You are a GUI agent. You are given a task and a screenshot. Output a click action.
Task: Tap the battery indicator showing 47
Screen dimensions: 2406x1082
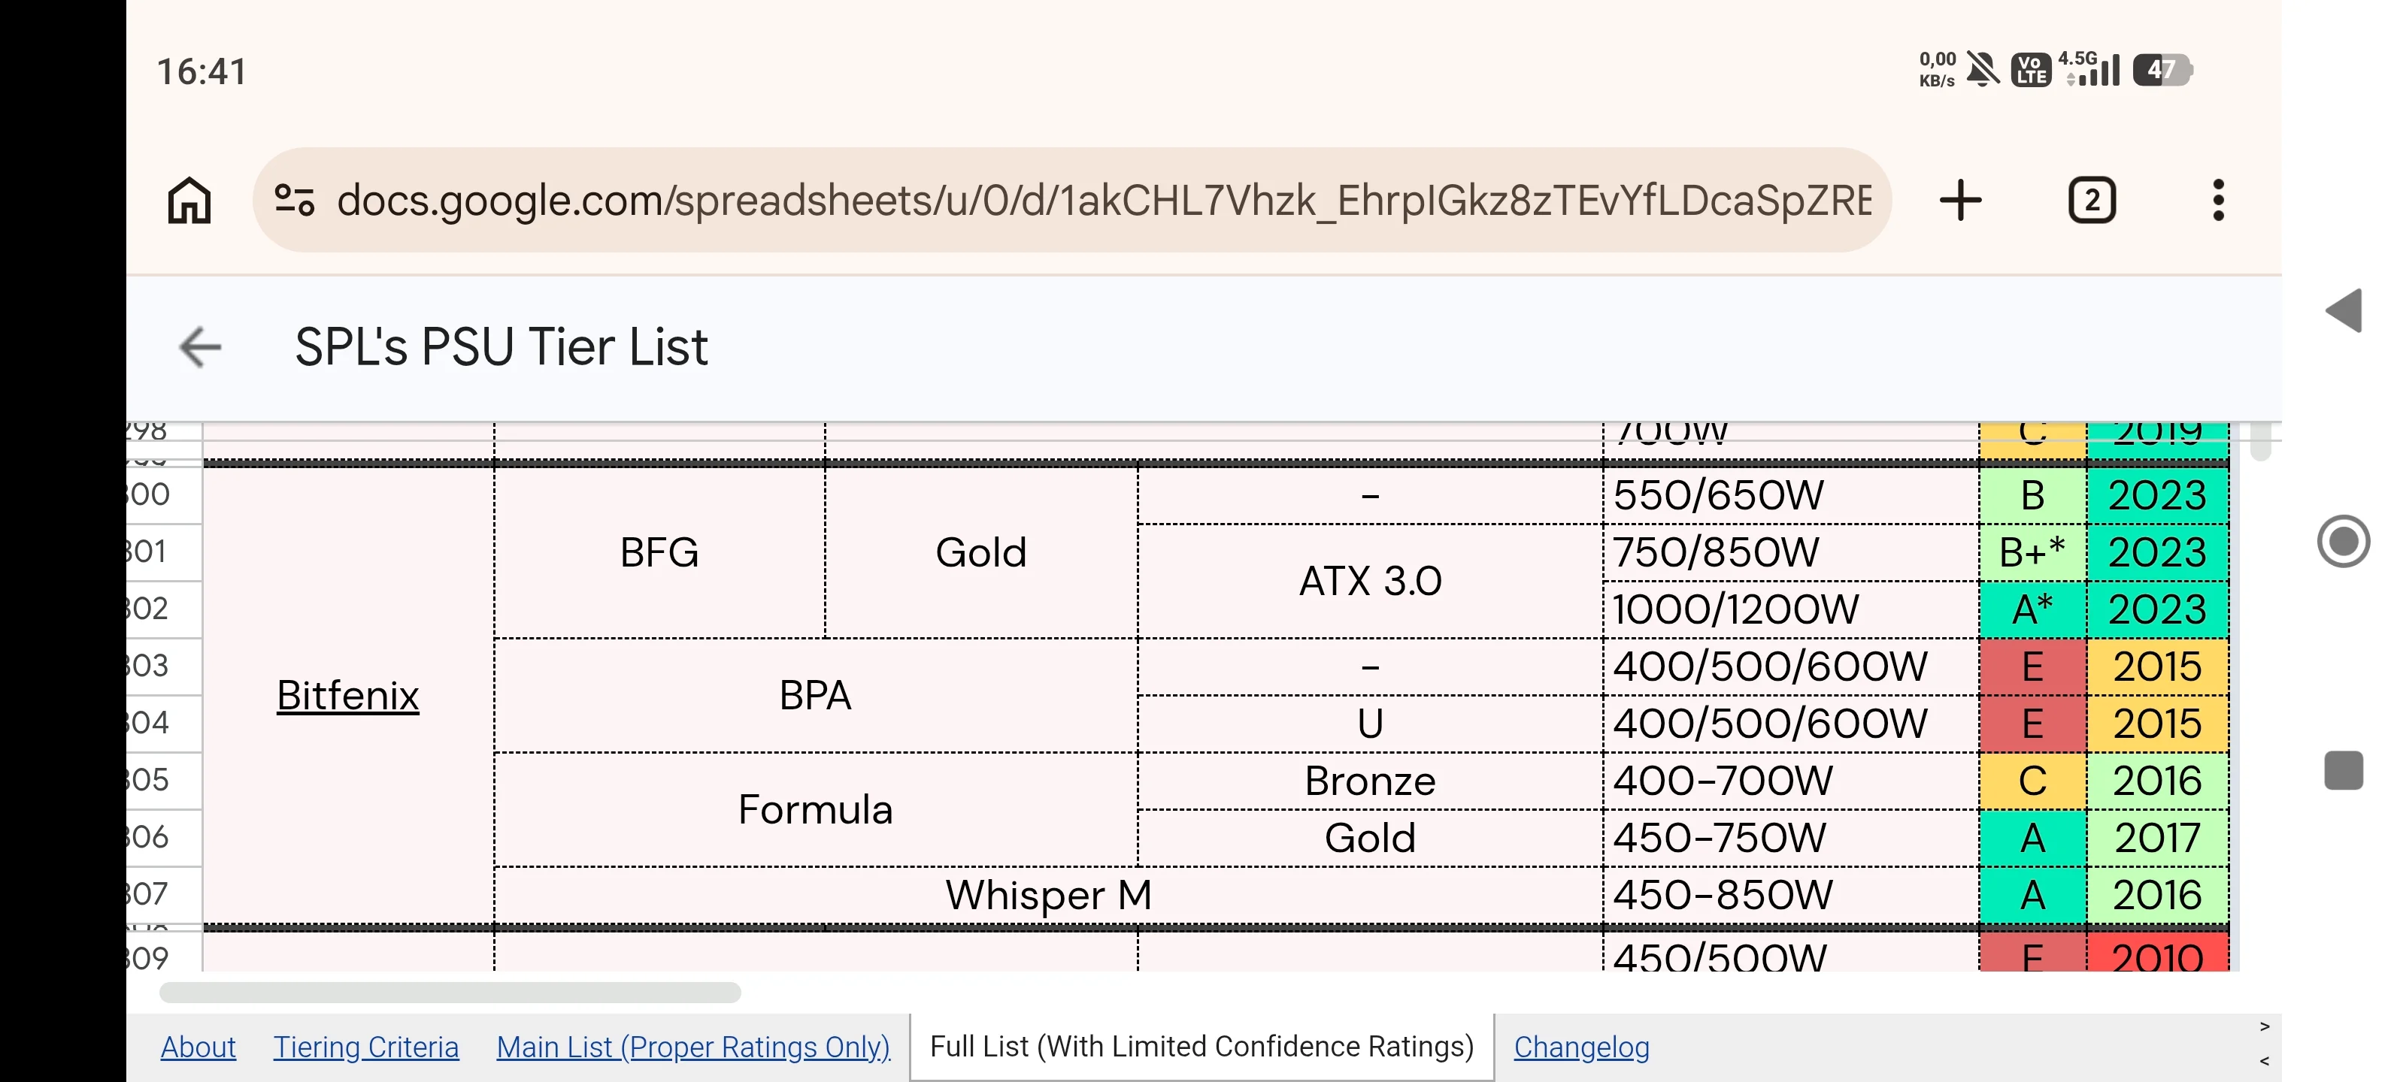pyautogui.click(x=2162, y=70)
